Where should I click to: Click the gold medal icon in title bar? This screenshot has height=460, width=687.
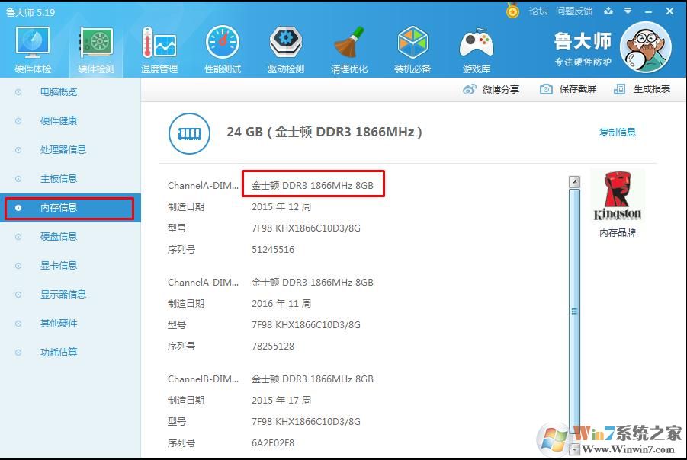pos(512,11)
